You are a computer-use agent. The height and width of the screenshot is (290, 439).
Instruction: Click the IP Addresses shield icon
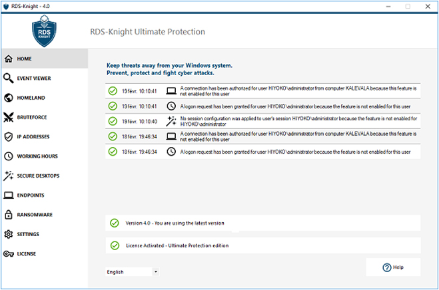(x=9, y=137)
